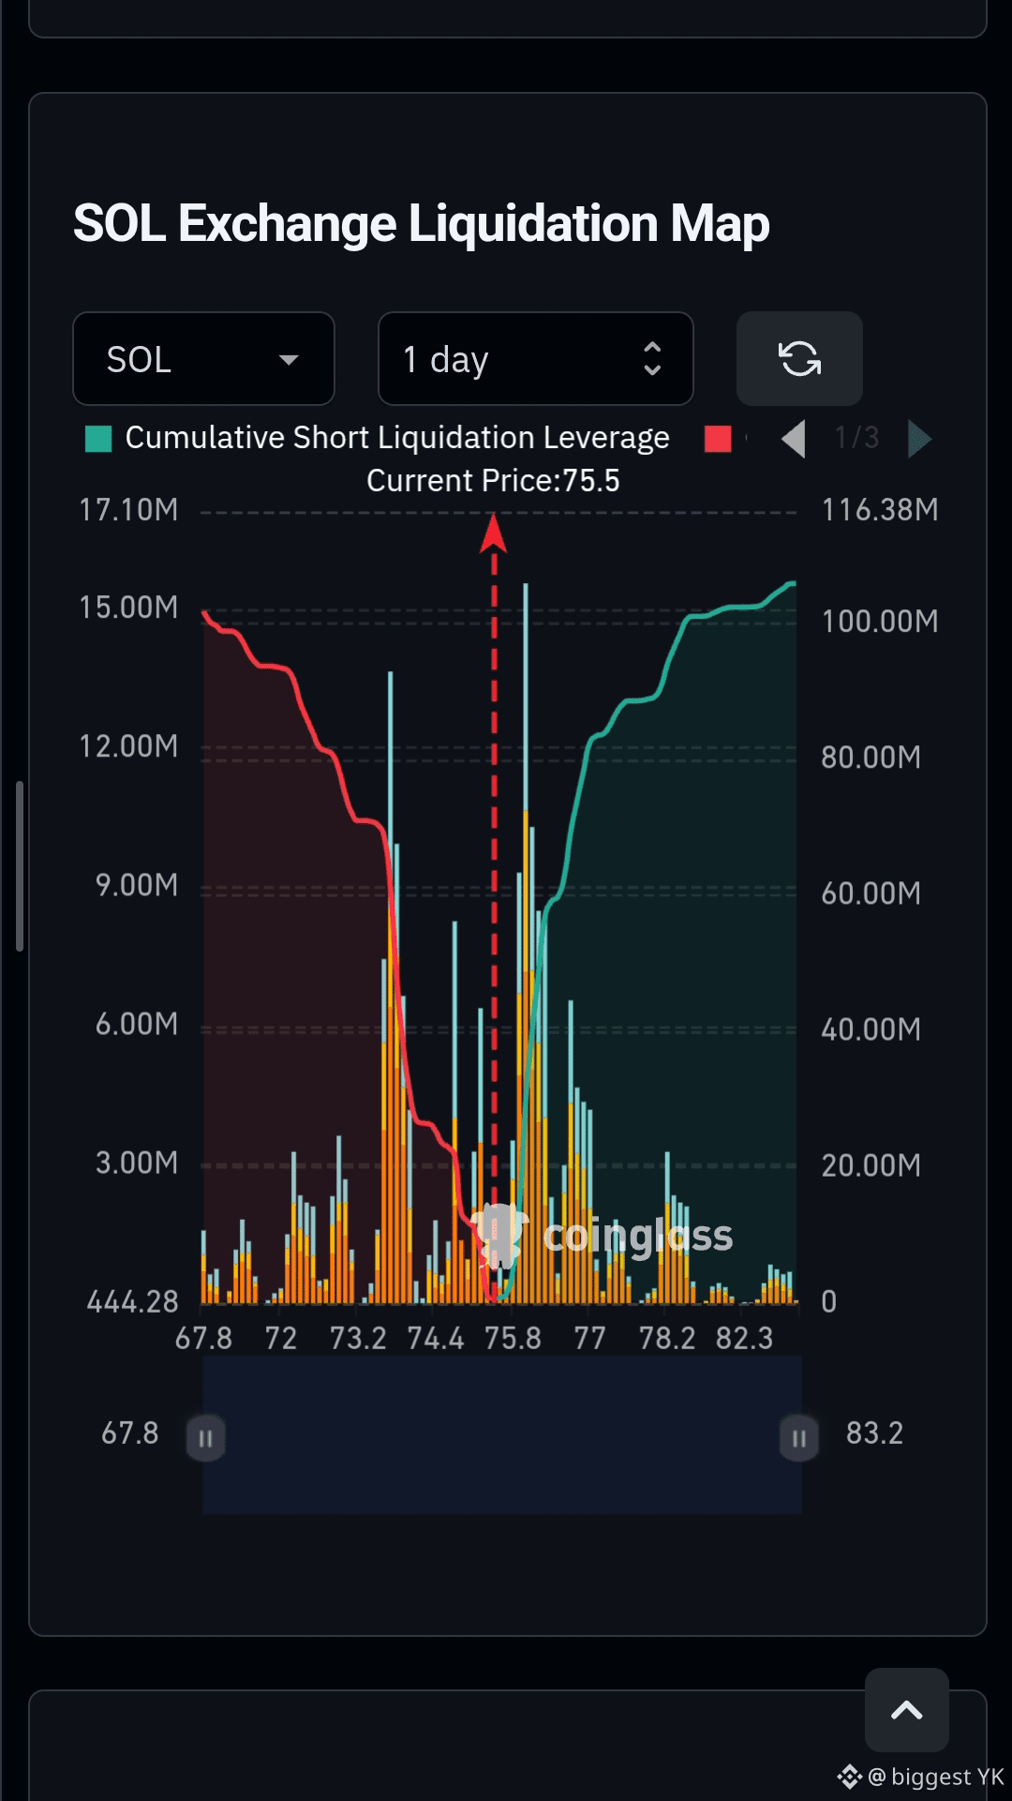Screen dimensions: 1012x1801
Task: Click the 444.28 left axis label
Action: click(132, 1301)
